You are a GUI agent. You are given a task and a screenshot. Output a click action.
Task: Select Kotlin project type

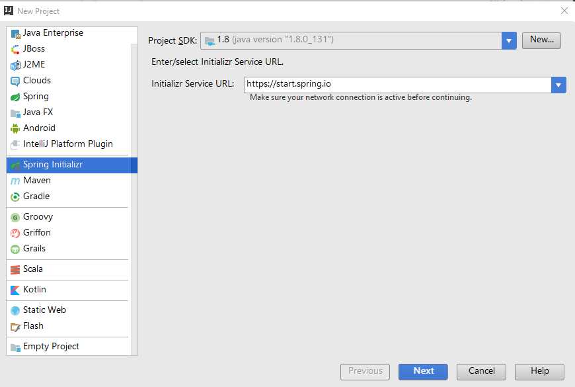click(x=68, y=289)
